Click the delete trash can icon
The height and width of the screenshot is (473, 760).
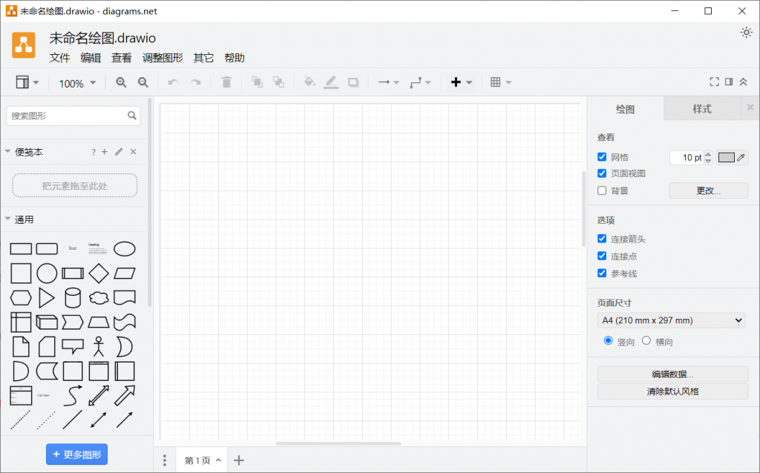click(x=226, y=82)
